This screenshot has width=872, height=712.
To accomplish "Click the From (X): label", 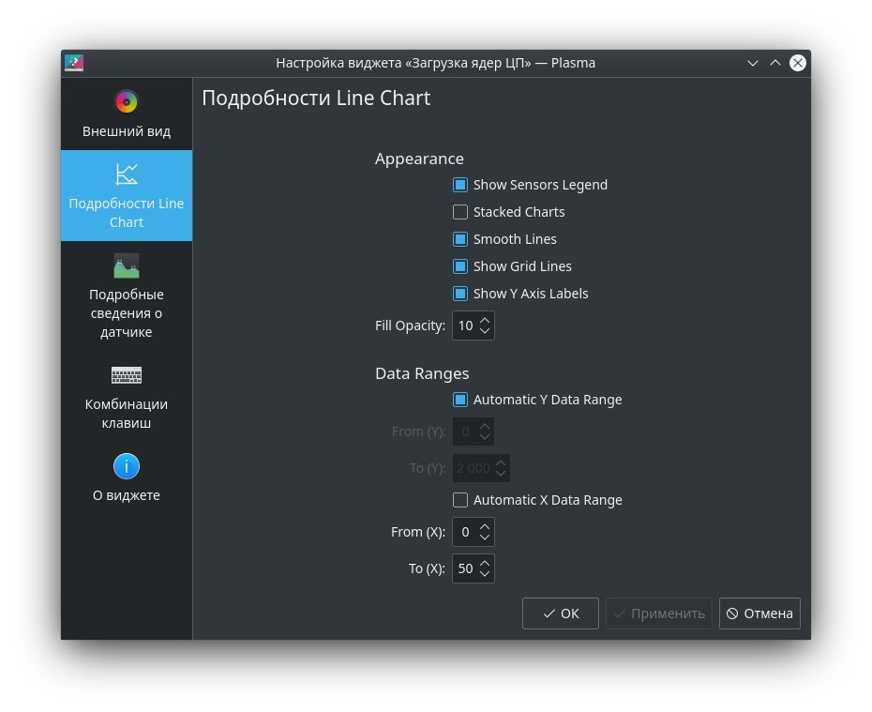I will [418, 532].
